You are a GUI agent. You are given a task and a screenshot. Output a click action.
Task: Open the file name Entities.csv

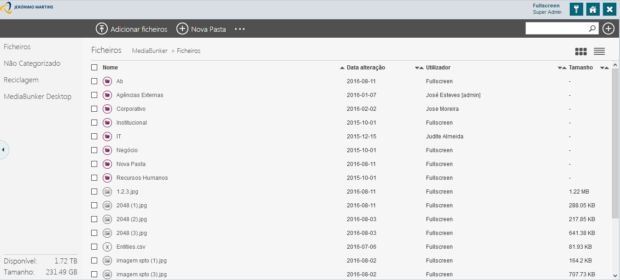pyautogui.click(x=131, y=247)
